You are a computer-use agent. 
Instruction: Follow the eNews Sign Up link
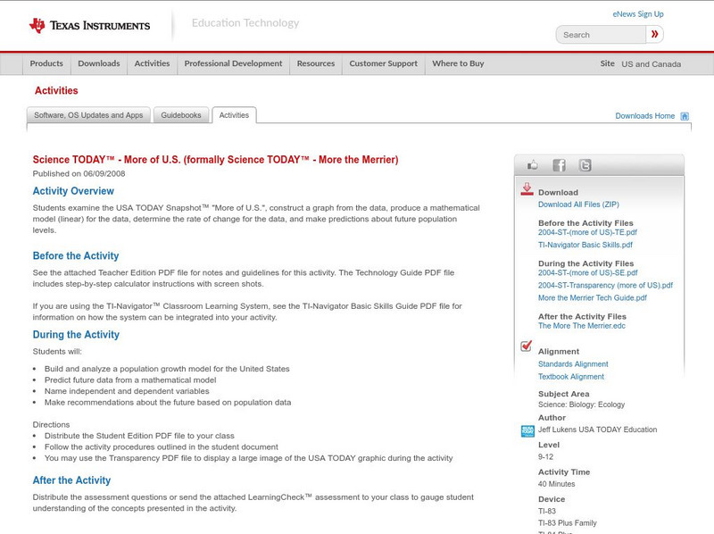coord(638,14)
